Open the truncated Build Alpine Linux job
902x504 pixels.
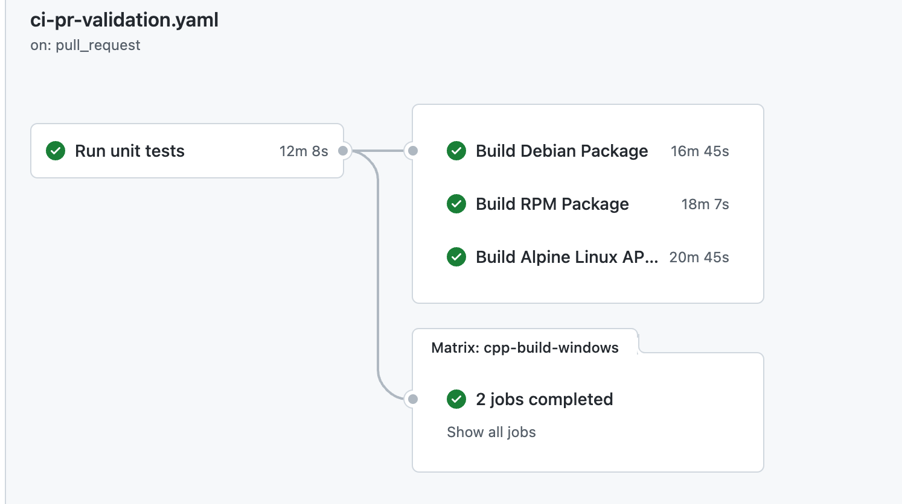(566, 257)
